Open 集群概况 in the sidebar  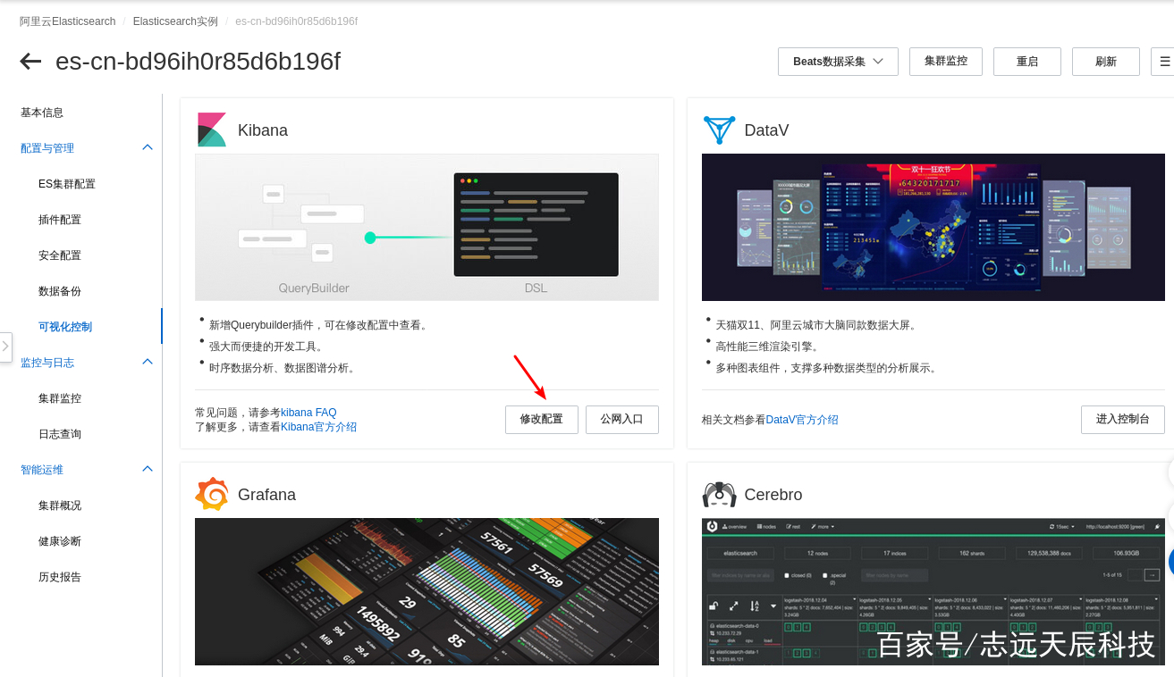coord(60,506)
